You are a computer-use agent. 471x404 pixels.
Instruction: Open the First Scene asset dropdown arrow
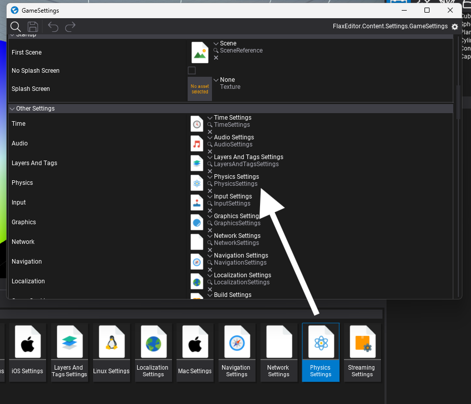point(216,44)
